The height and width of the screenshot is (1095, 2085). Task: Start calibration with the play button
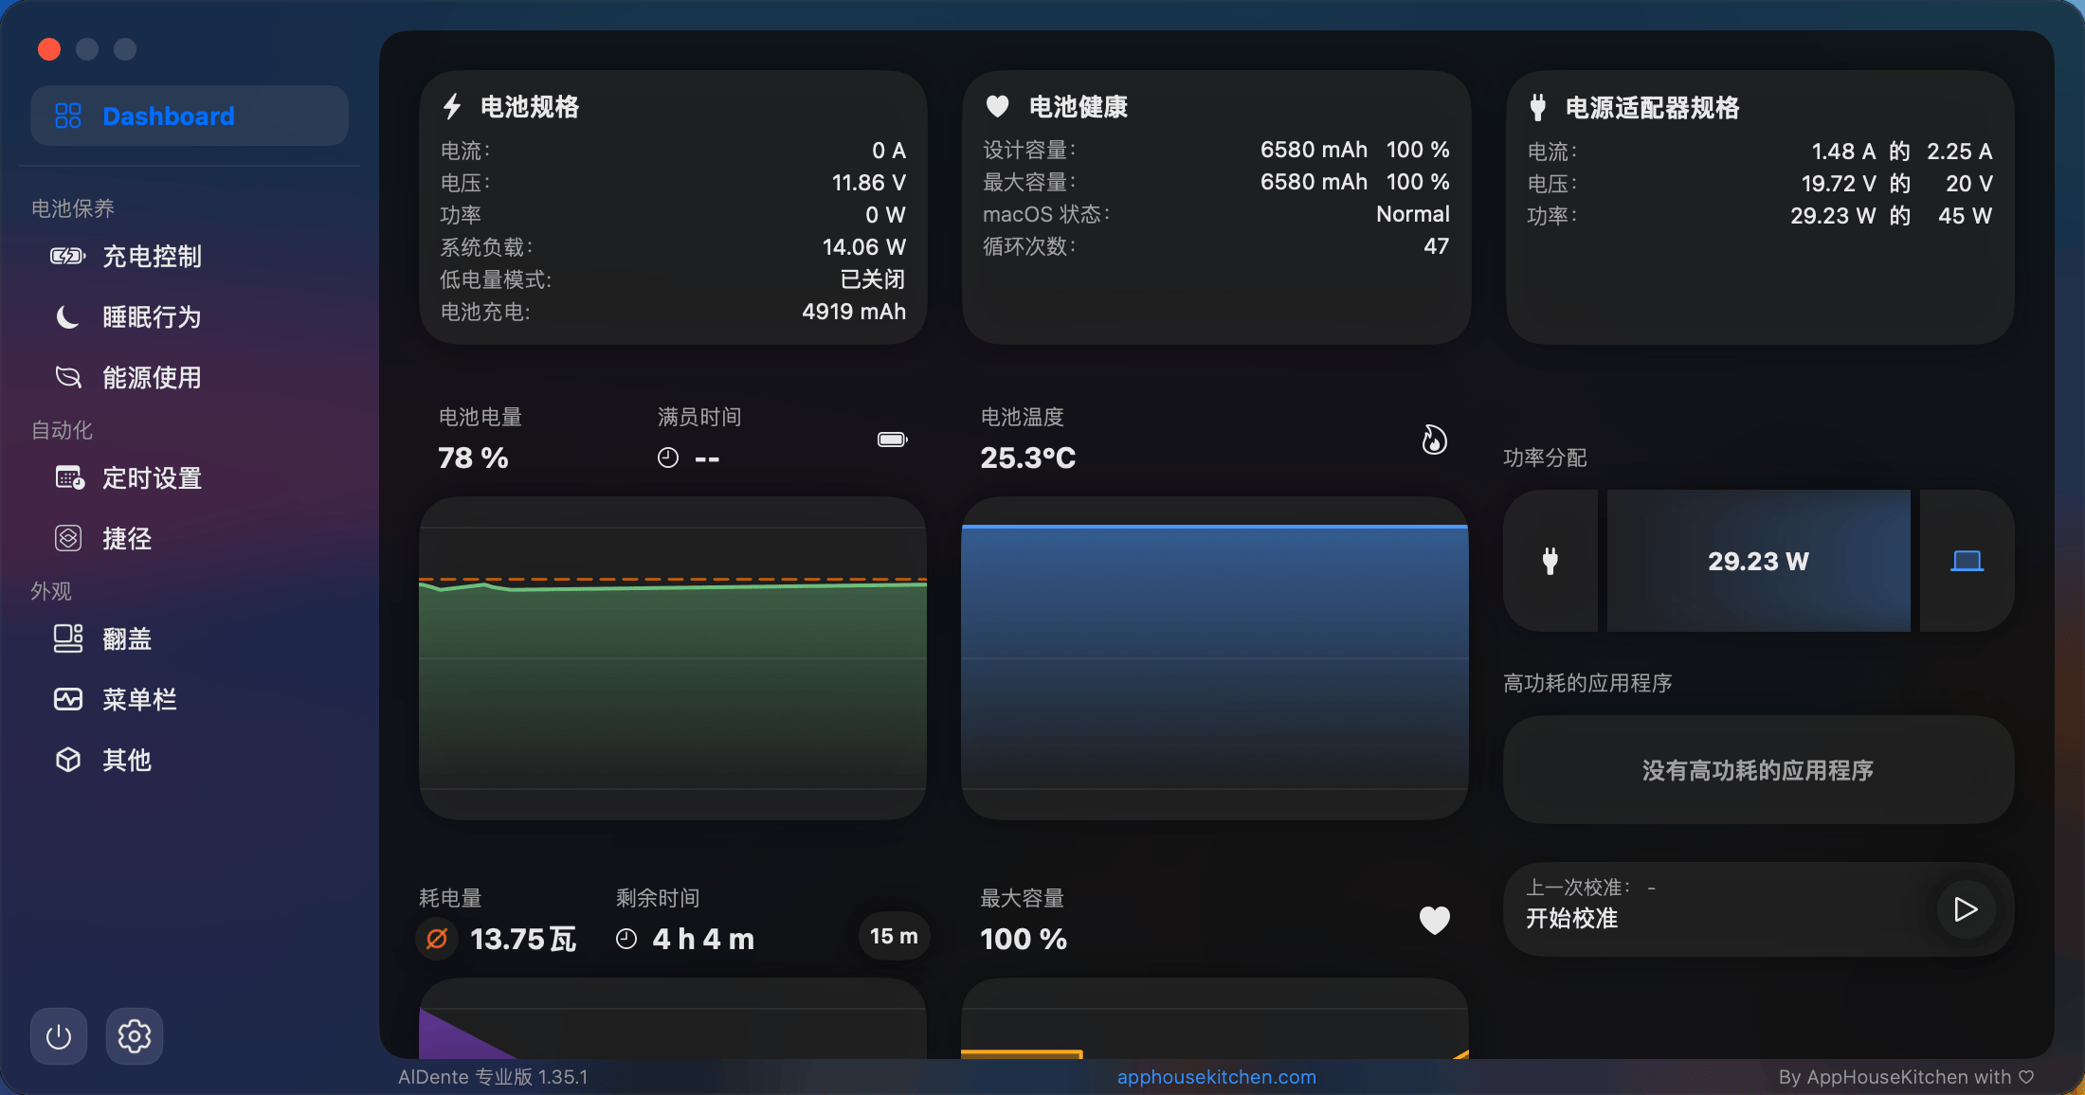[x=1966, y=909]
